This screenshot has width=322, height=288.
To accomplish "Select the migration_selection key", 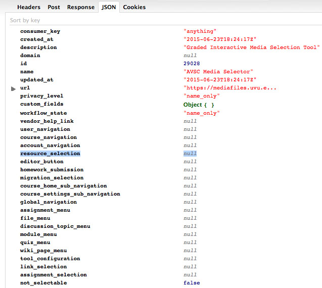I will 52,178.
